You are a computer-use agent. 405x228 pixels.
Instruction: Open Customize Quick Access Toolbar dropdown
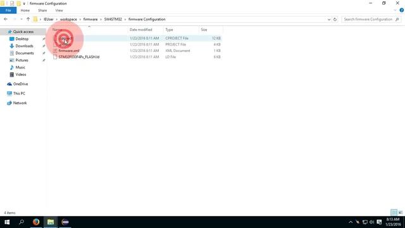click(24, 4)
